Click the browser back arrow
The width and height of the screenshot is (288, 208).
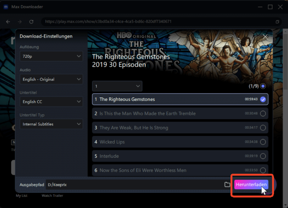pyautogui.click(x=8, y=22)
